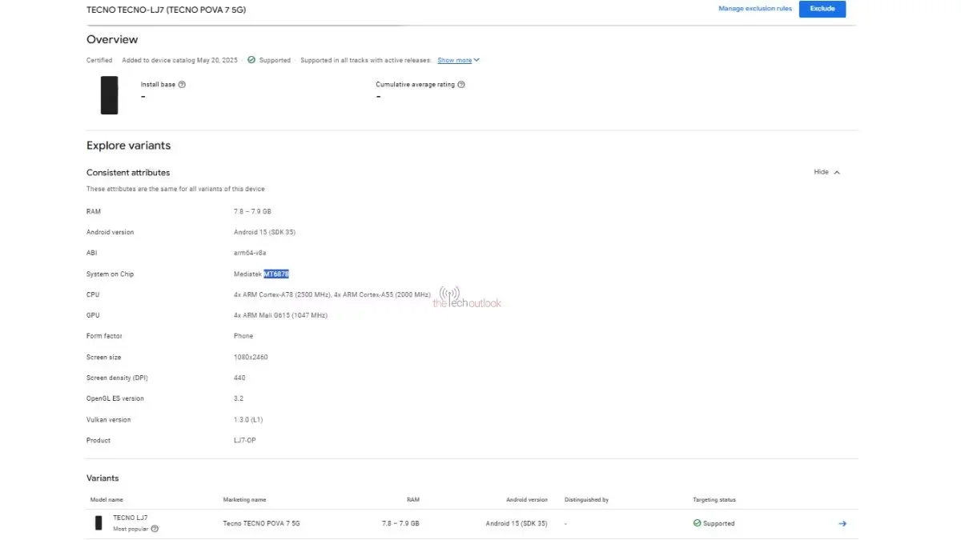Open Manage exclusion rules

pos(755,9)
